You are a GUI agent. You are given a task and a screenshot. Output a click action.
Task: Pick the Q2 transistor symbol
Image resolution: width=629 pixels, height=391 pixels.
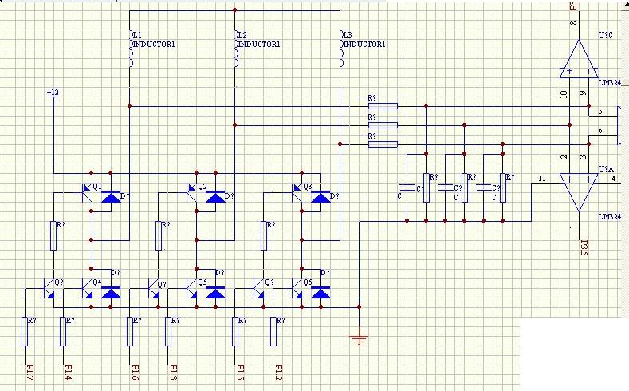click(x=192, y=192)
